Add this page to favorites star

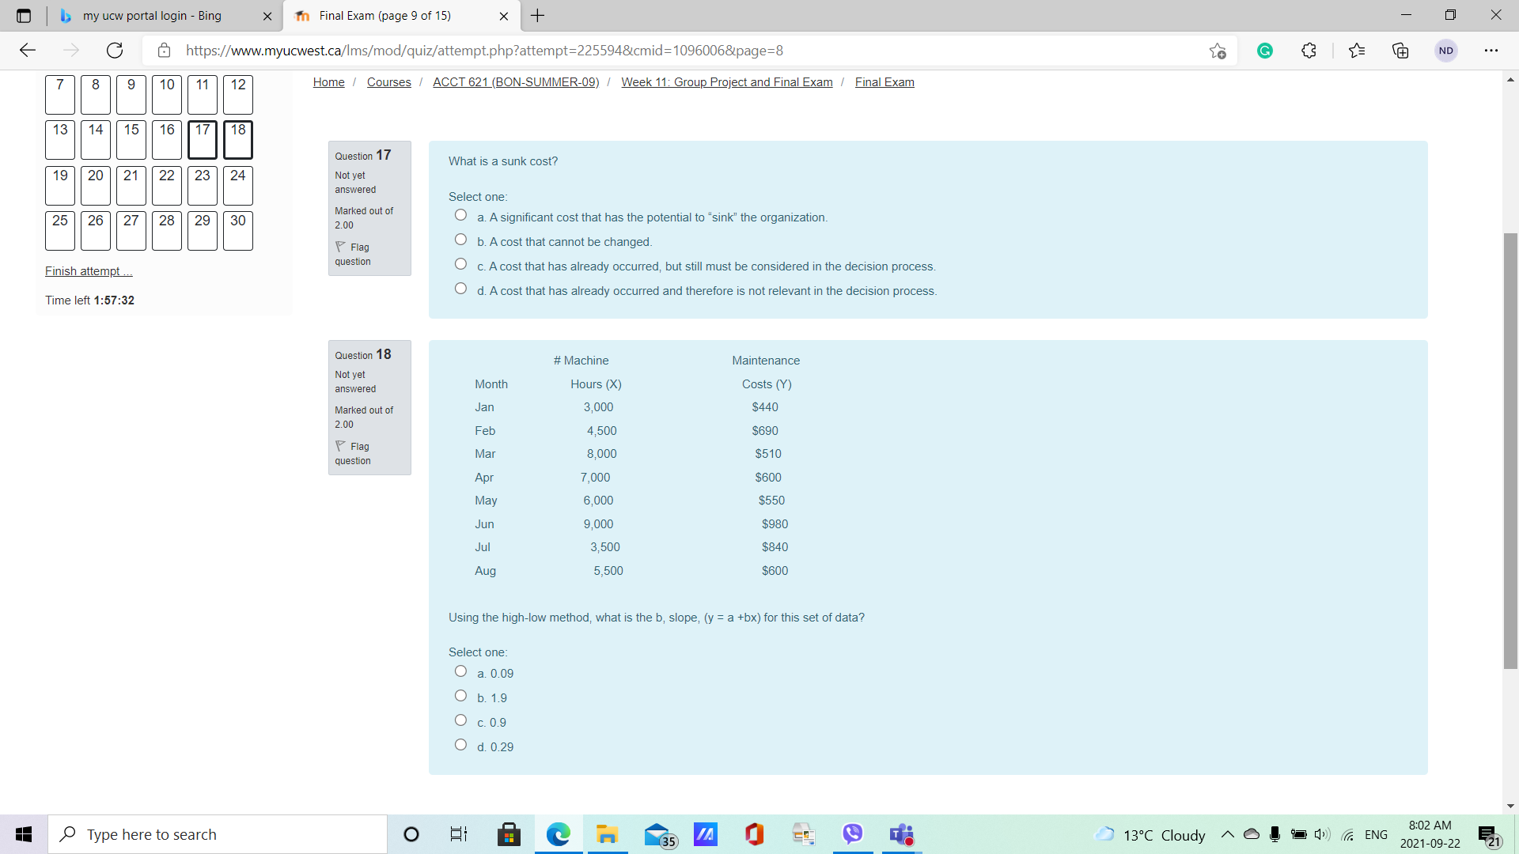(1218, 51)
